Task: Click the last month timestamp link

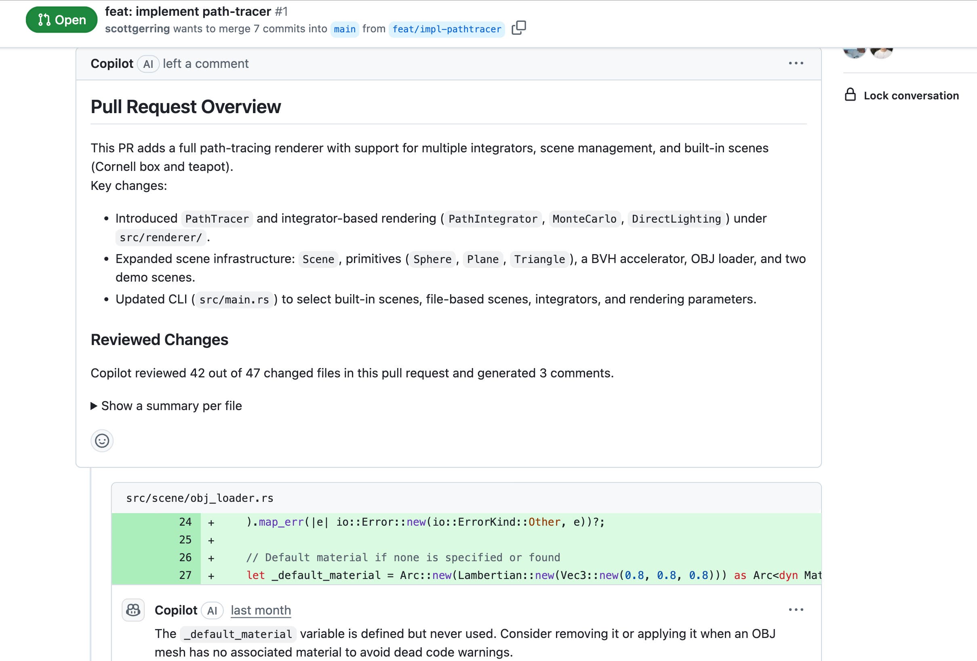Action: pyautogui.click(x=260, y=610)
